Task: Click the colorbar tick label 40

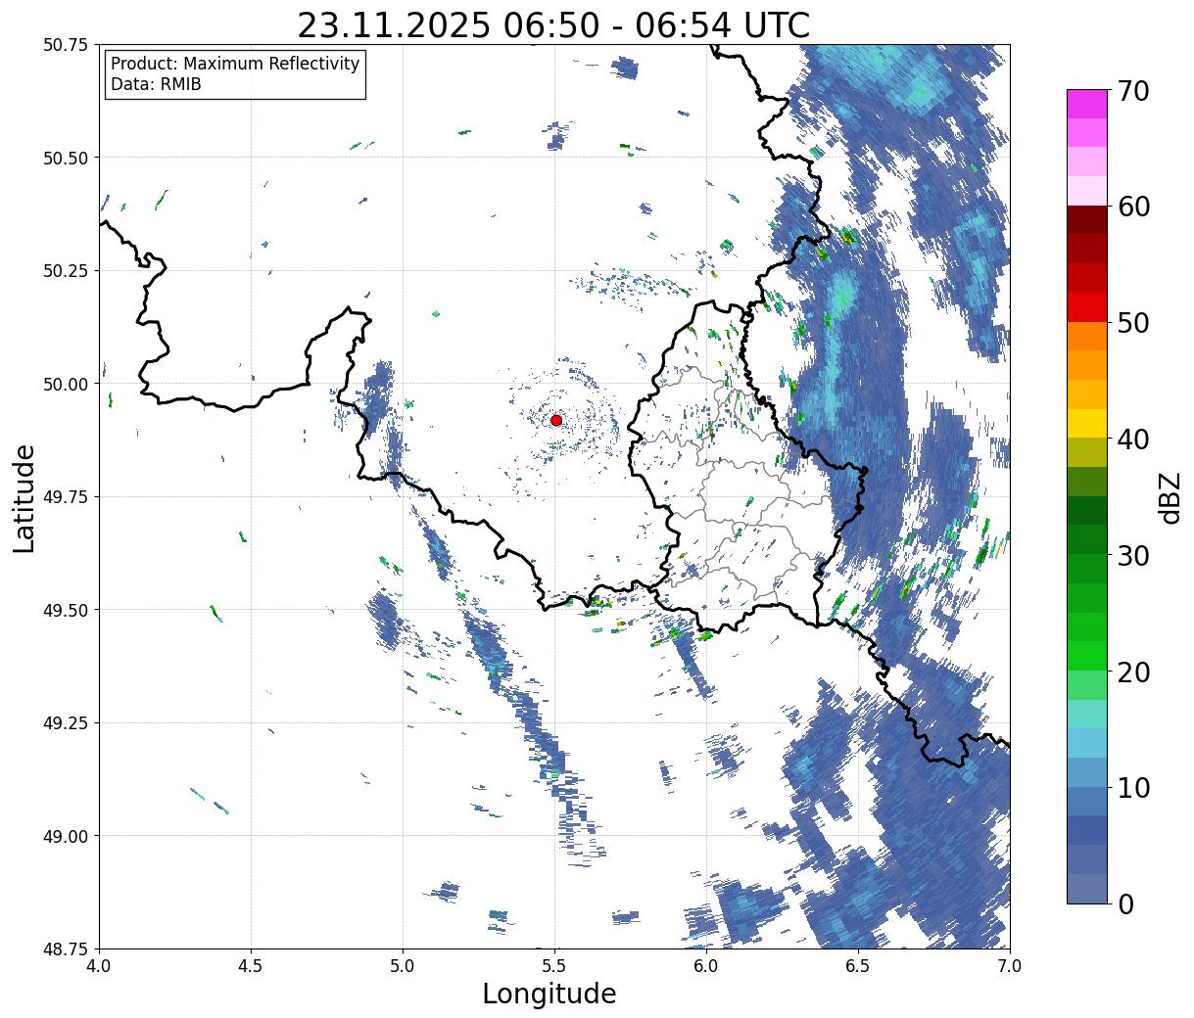Action: (1132, 440)
